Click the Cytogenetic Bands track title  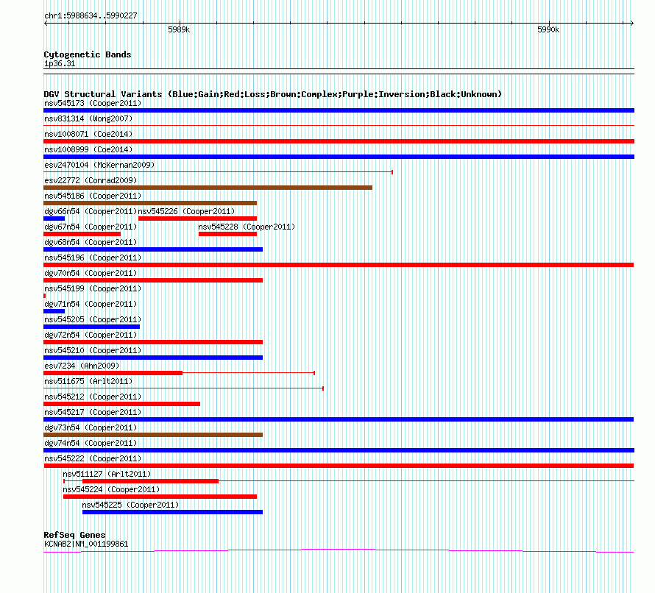click(88, 54)
